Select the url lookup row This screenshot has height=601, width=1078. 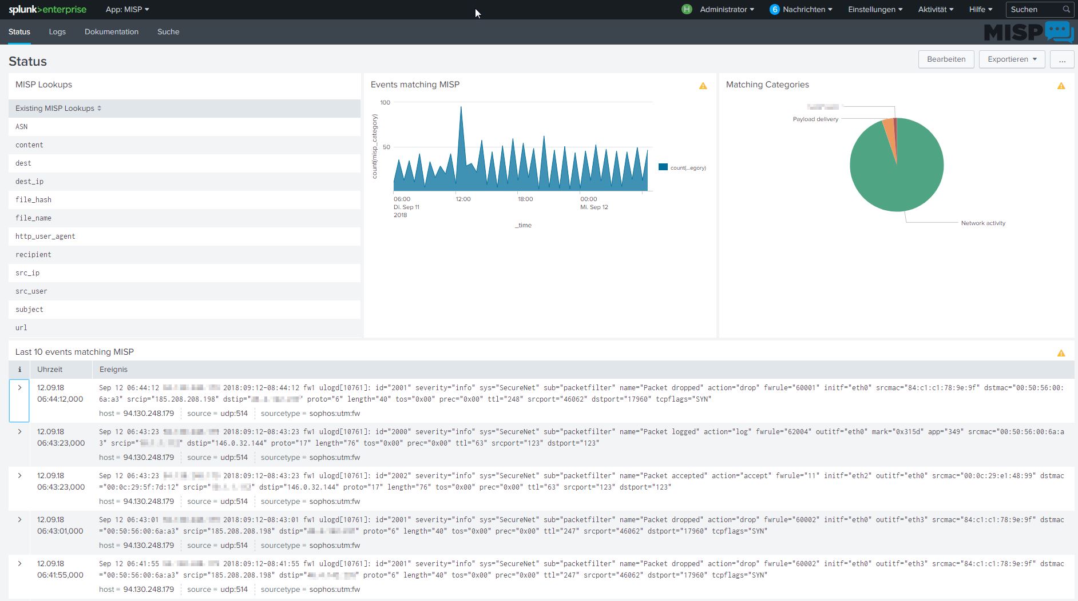184,328
